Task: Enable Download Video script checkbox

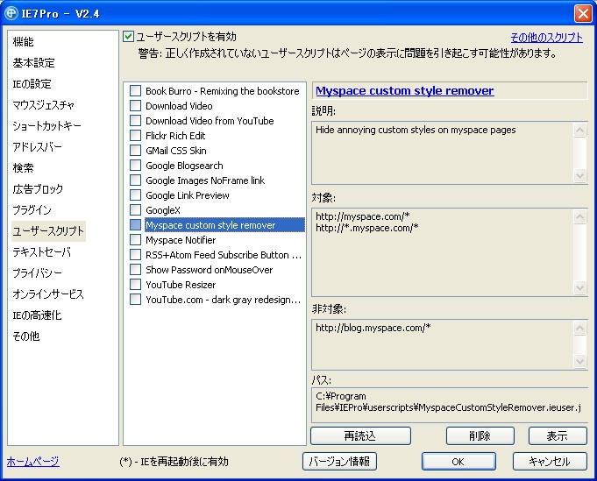Action: (135, 106)
